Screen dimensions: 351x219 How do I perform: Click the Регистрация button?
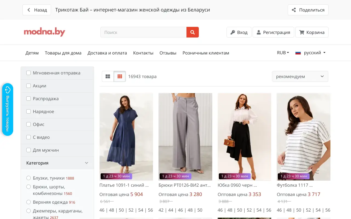[273, 32]
